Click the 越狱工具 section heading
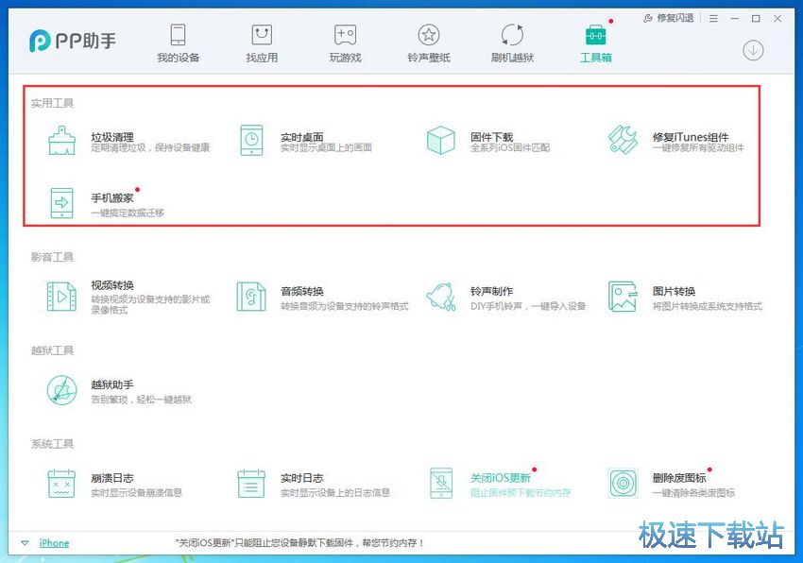The image size is (803, 563). tap(52, 350)
